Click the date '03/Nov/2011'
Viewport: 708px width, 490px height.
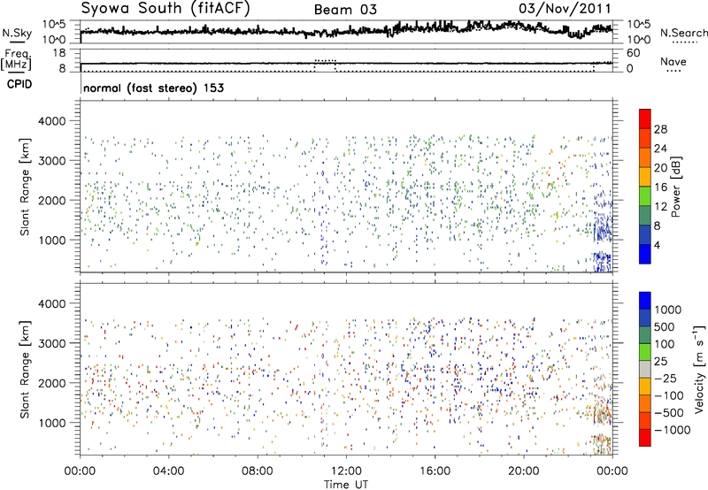[x=565, y=9]
